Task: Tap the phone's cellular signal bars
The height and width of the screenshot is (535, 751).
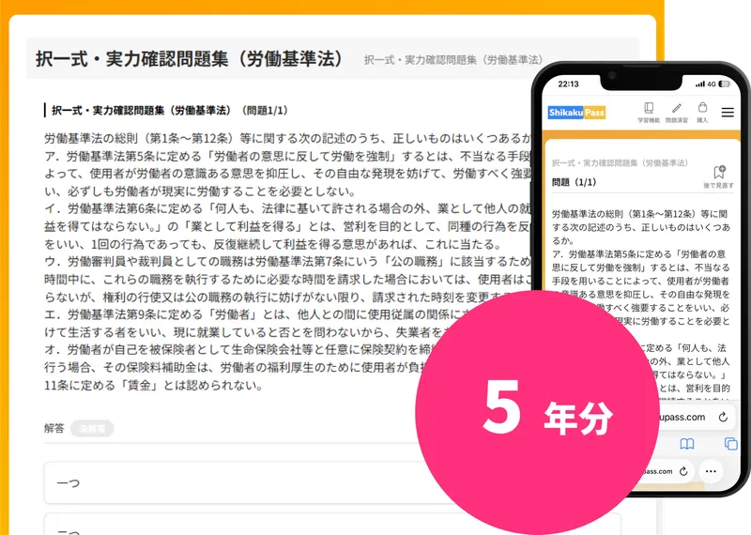Action: [700, 84]
